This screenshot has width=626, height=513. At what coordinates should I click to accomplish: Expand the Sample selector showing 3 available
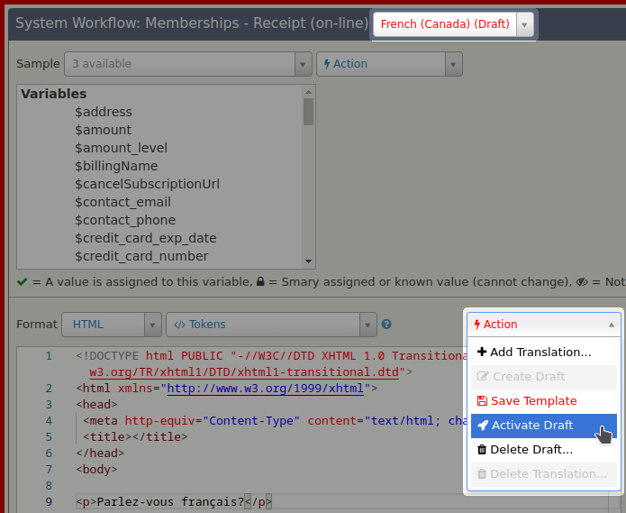coord(304,64)
